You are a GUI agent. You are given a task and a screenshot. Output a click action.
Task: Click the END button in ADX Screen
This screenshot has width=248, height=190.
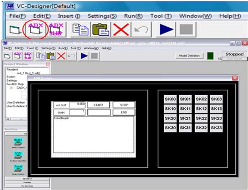(x=124, y=112)
